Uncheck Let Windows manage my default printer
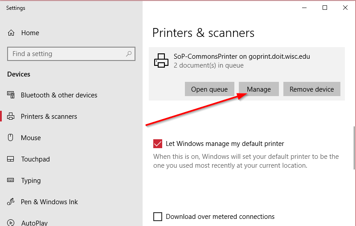This screenshot has width=356, height=226. point(158,144)
